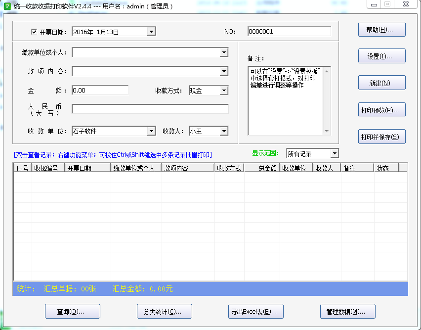Click 打印并保存(S) to print and save
Image resolution: width=421 pixels, height=330 pixels.
(x=381, y=137)
